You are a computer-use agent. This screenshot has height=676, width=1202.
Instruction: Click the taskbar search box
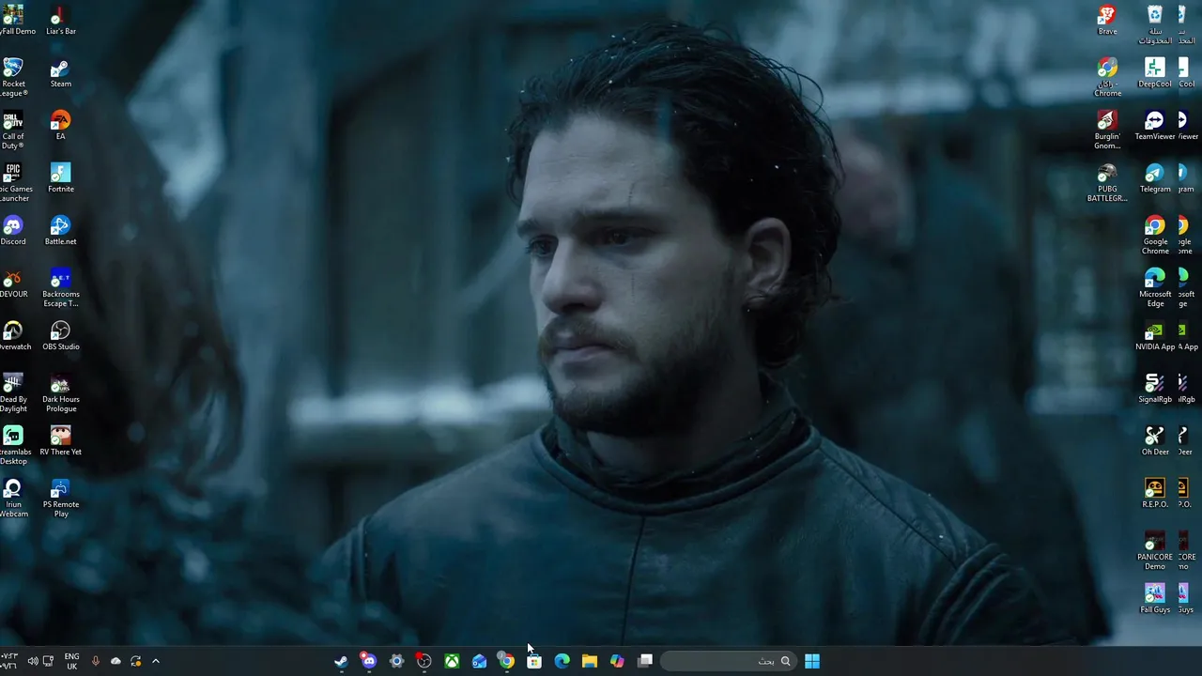pos(728,661)
